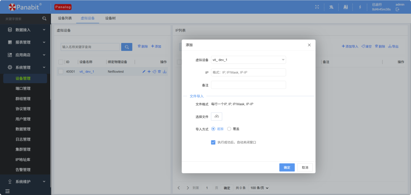This screenshot has width=411, height=195.
Task: Click the Panabit logo
Action: [x=25, y=7]
